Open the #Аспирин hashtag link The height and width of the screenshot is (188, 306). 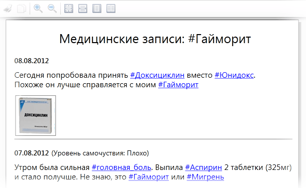point(203,167)
